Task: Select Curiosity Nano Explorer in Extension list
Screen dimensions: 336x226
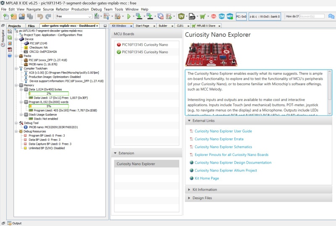Action: point(147,164)
